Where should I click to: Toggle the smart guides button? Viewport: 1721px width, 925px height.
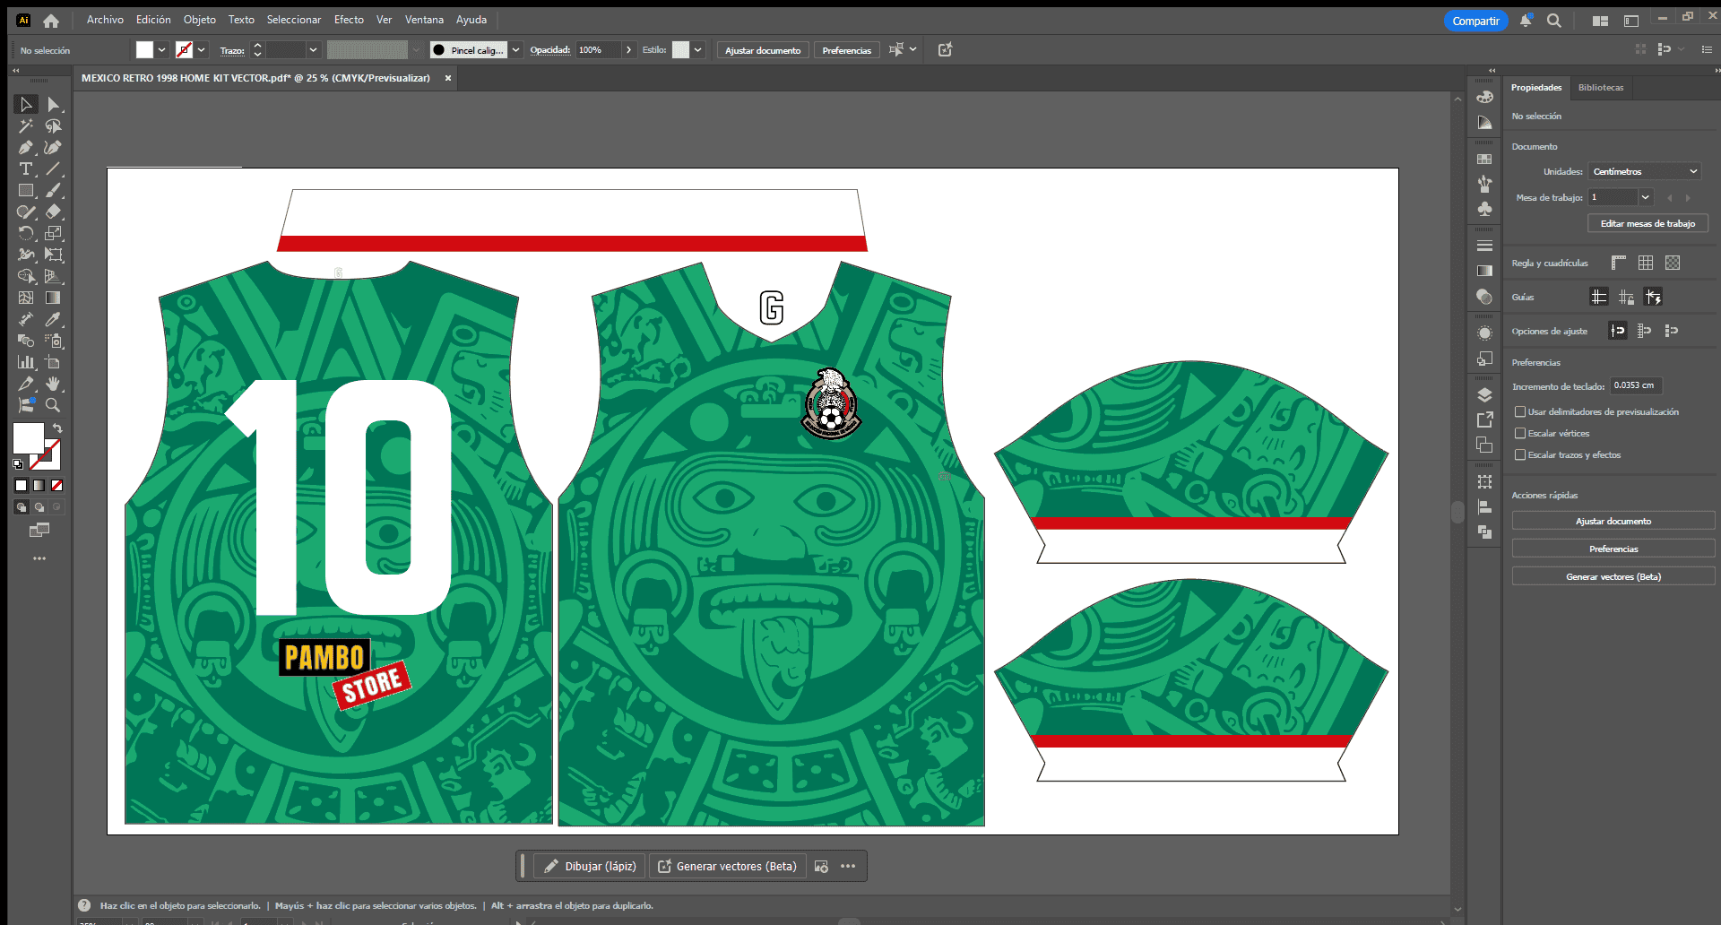click(1654, 297)
